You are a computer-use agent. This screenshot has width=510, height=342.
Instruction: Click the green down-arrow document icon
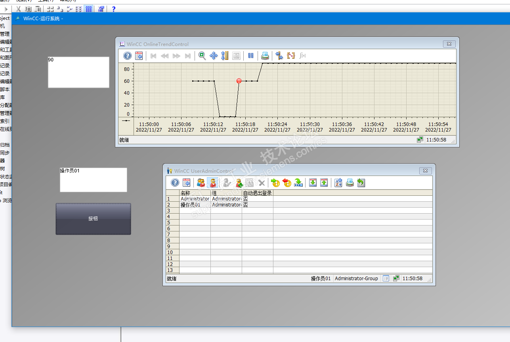pyautogui.click(x=313, y=183)
